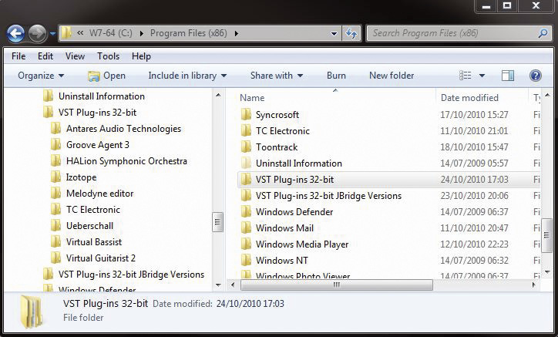Image resolution: width=558 pixels, height=337 pixels.
Task: Click the Windows Mail folder icon
Action: (246, 227)
